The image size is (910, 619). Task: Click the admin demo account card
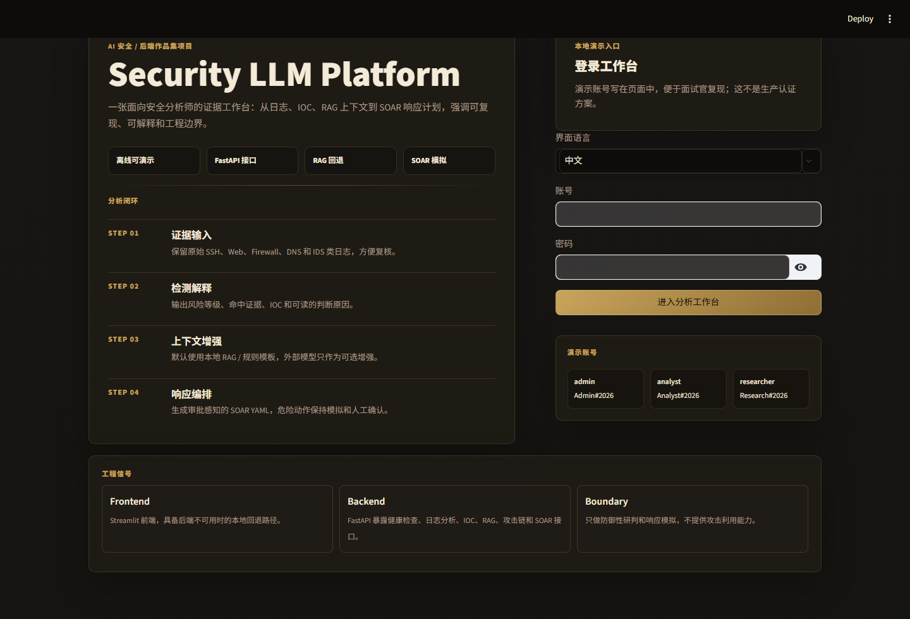[605, 388]
